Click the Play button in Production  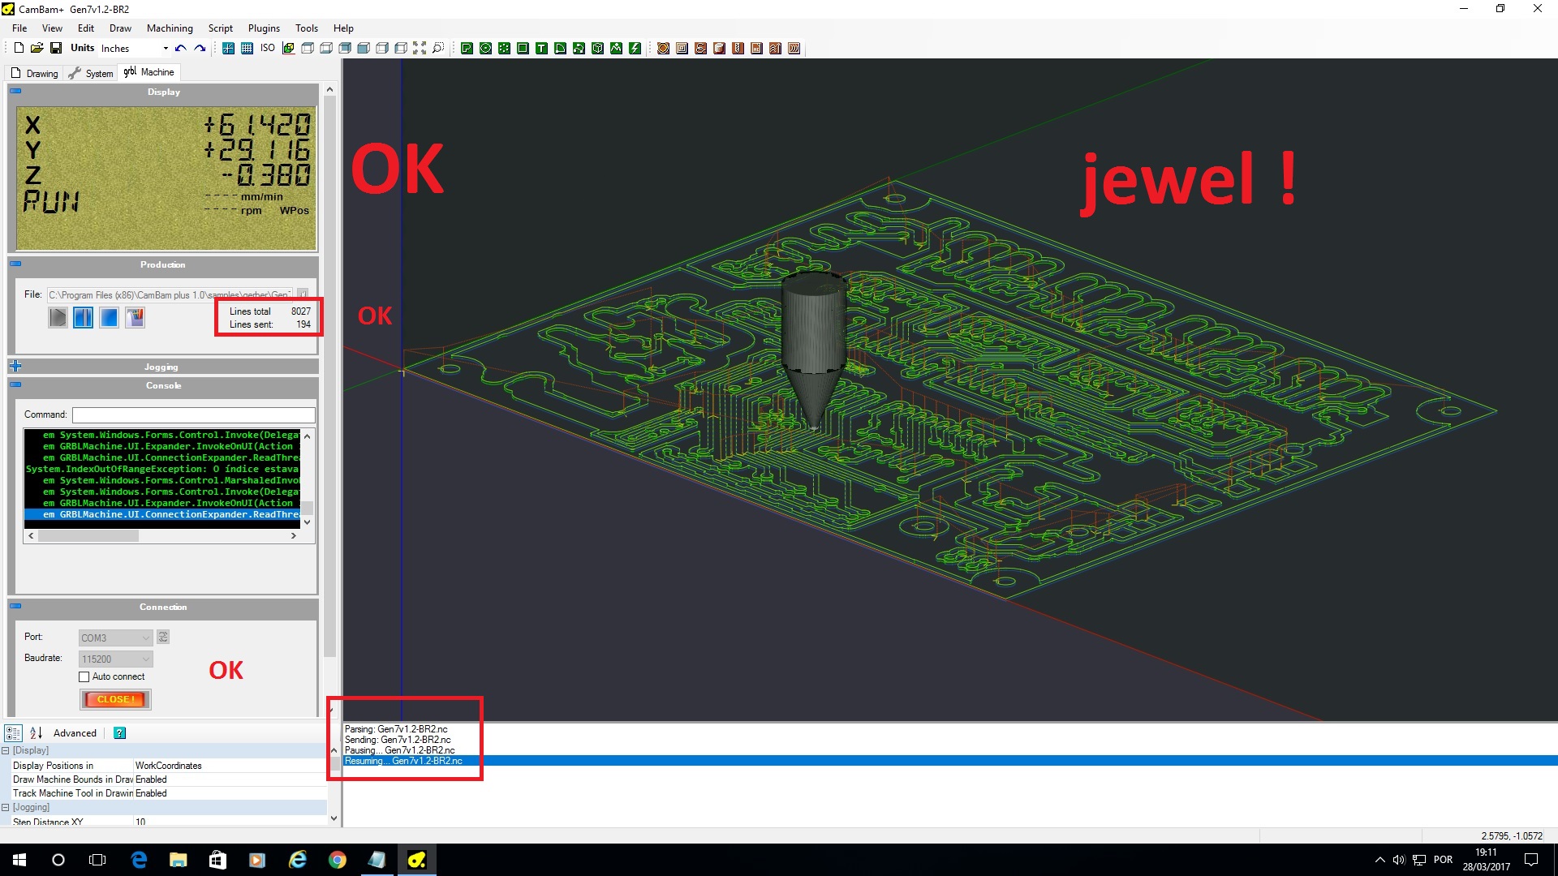[x=58, y=317]
